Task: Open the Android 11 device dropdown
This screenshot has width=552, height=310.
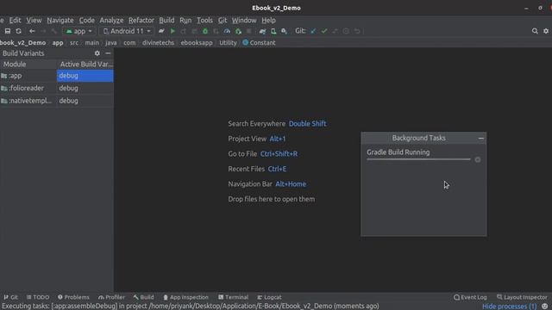Action: click(x=127, y=31)
